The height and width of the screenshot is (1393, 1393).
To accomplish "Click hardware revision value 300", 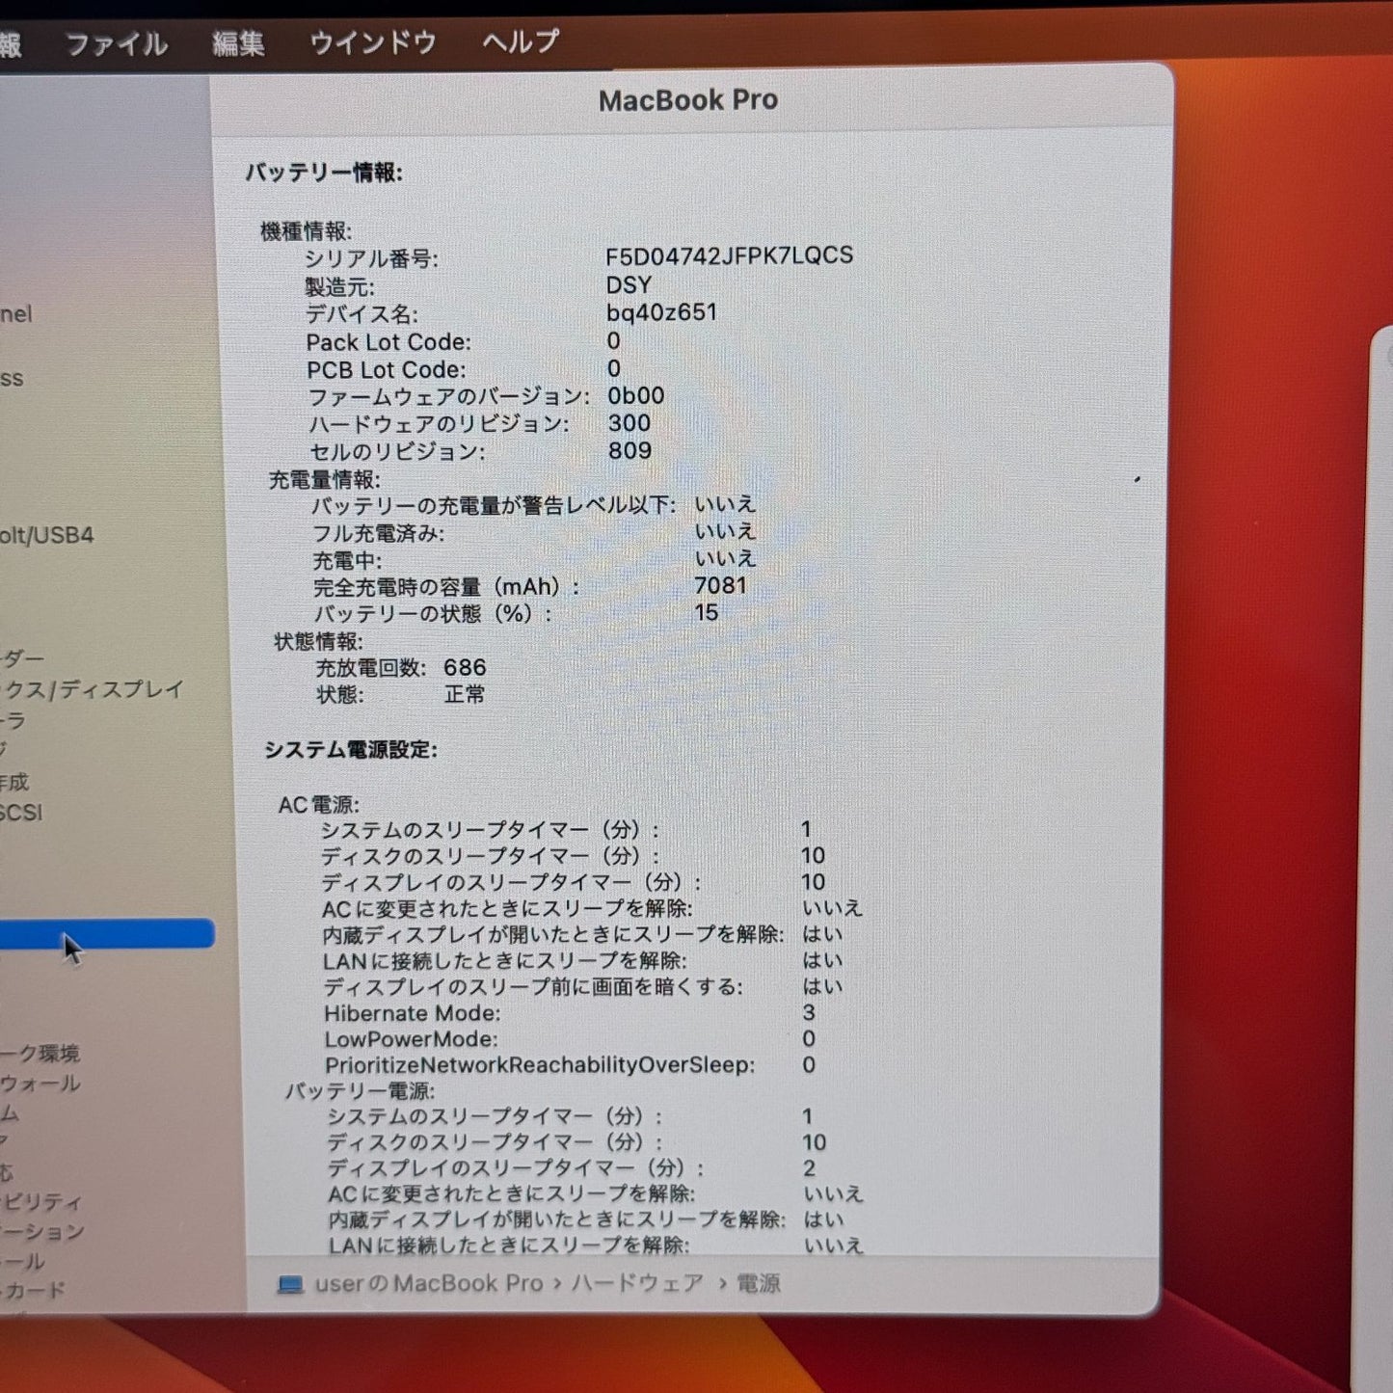I will tap(630, 423).
